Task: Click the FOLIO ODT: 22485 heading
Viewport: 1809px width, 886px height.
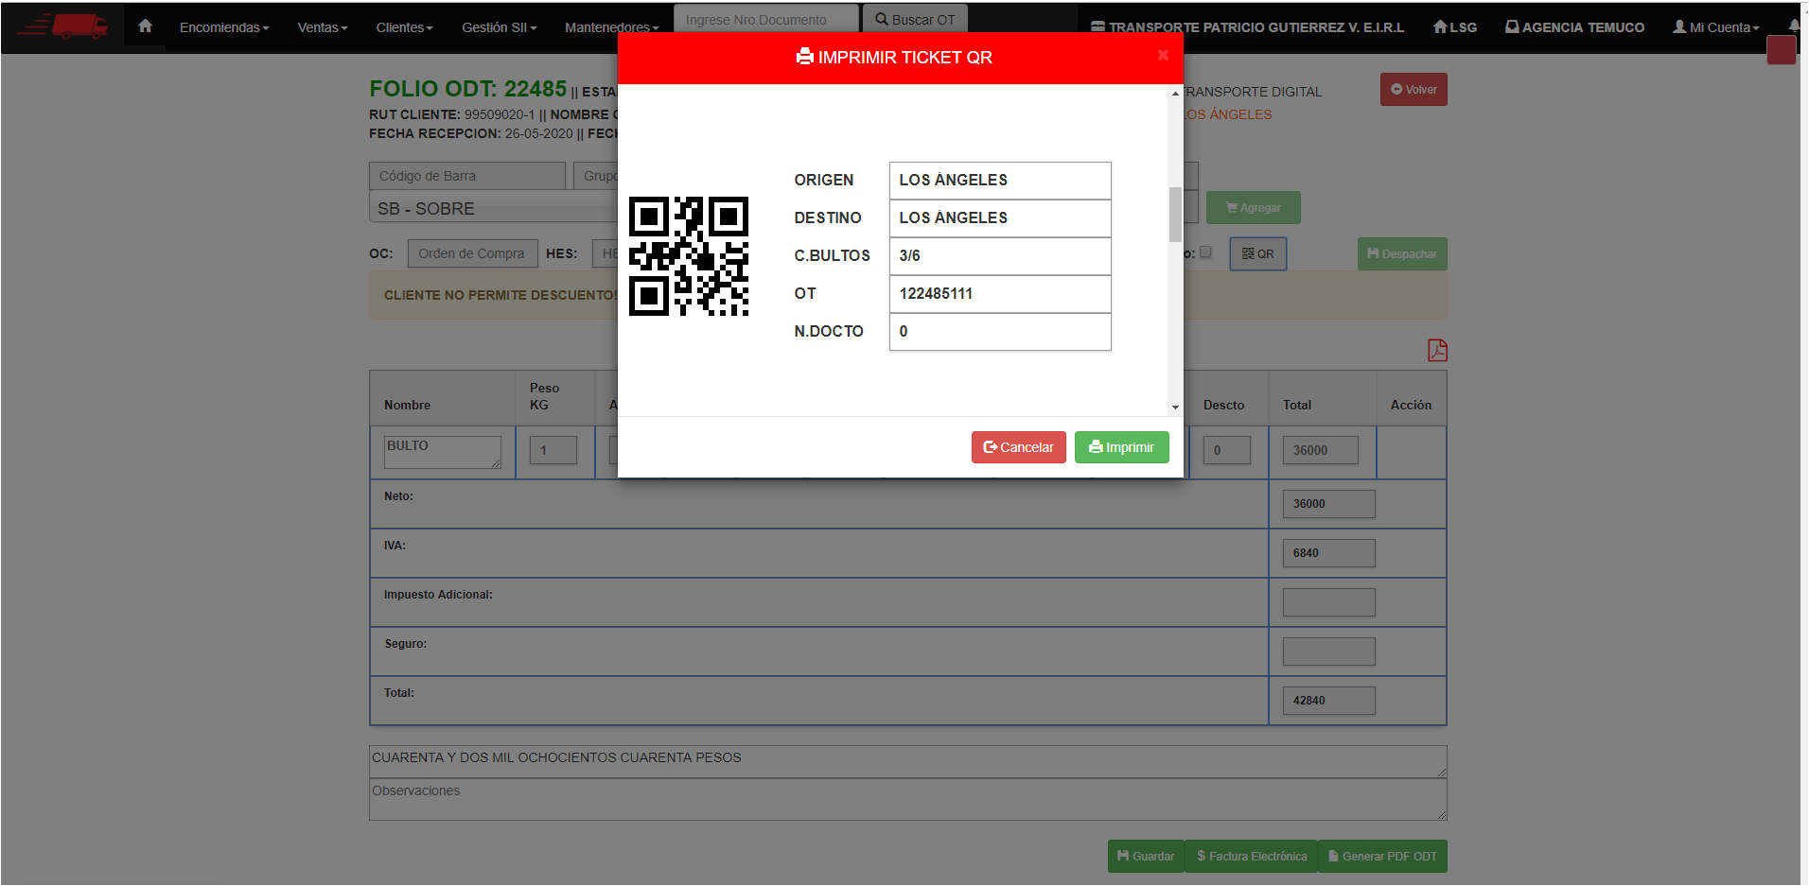Action: 468,89
